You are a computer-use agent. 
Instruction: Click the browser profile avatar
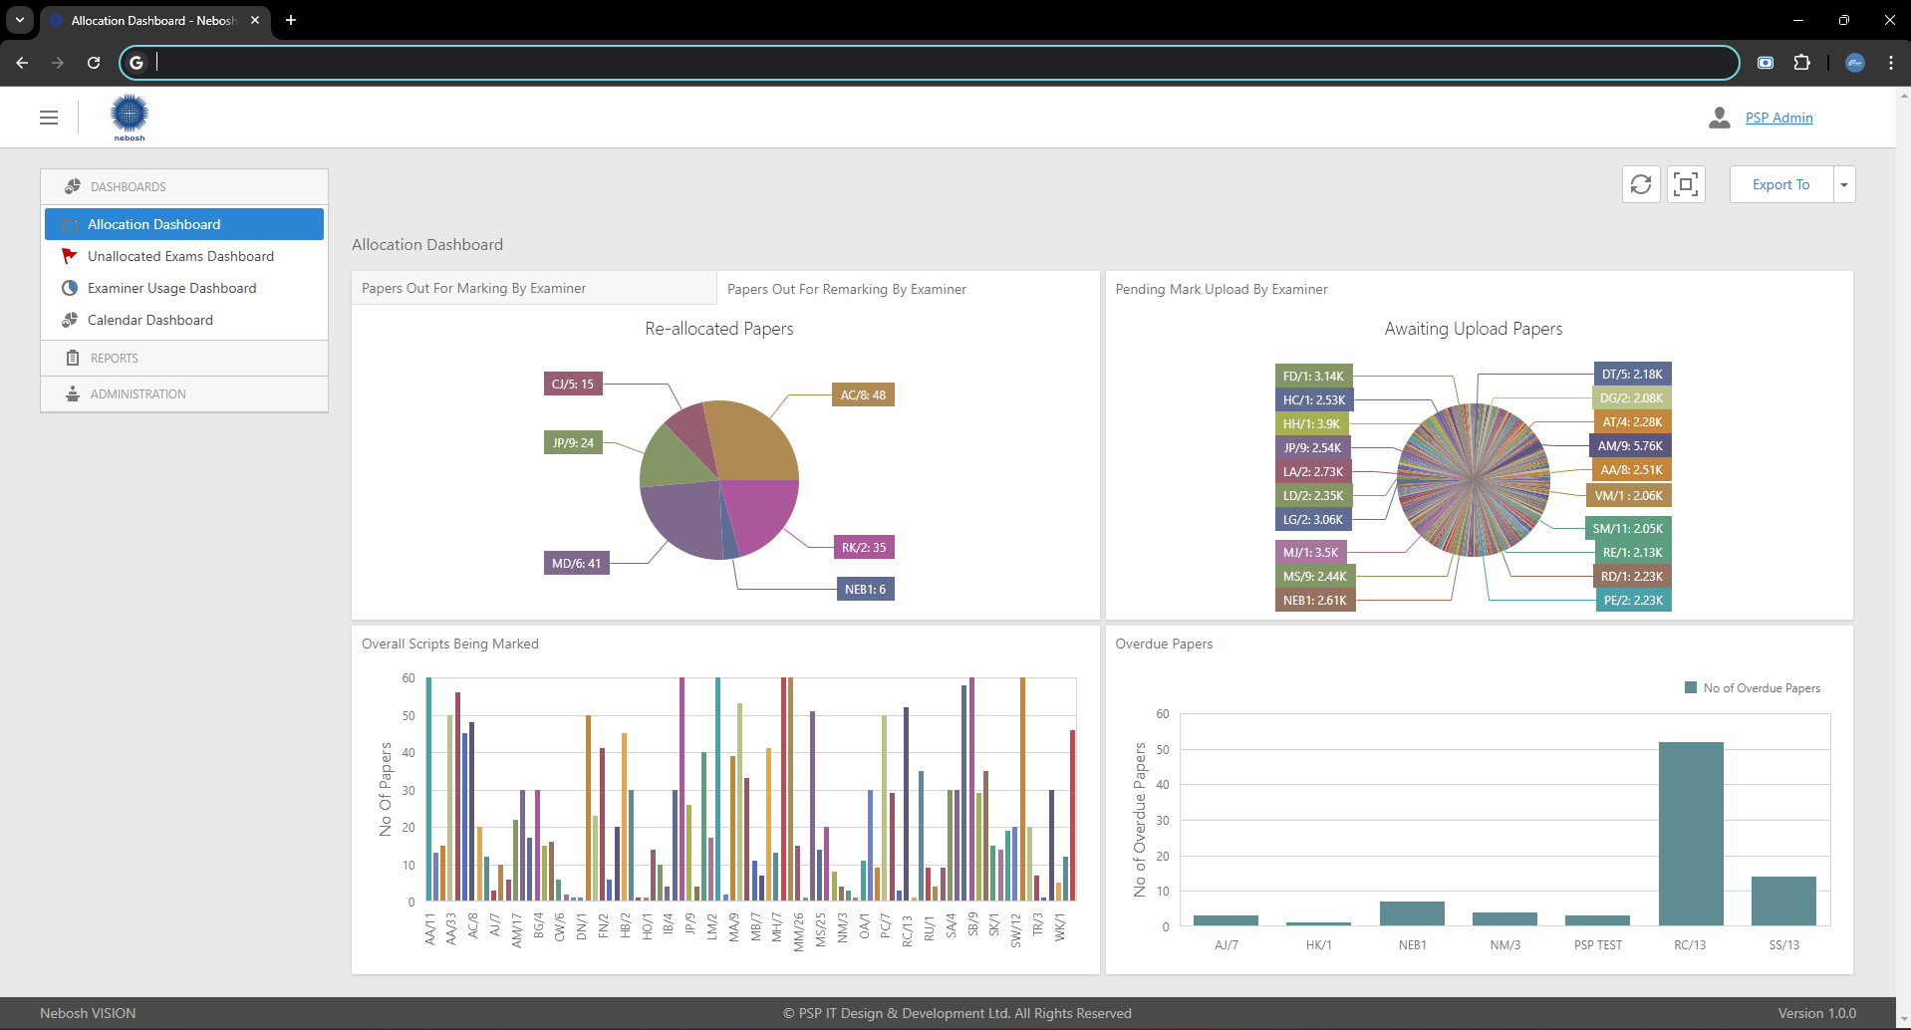click(1854, 63)
